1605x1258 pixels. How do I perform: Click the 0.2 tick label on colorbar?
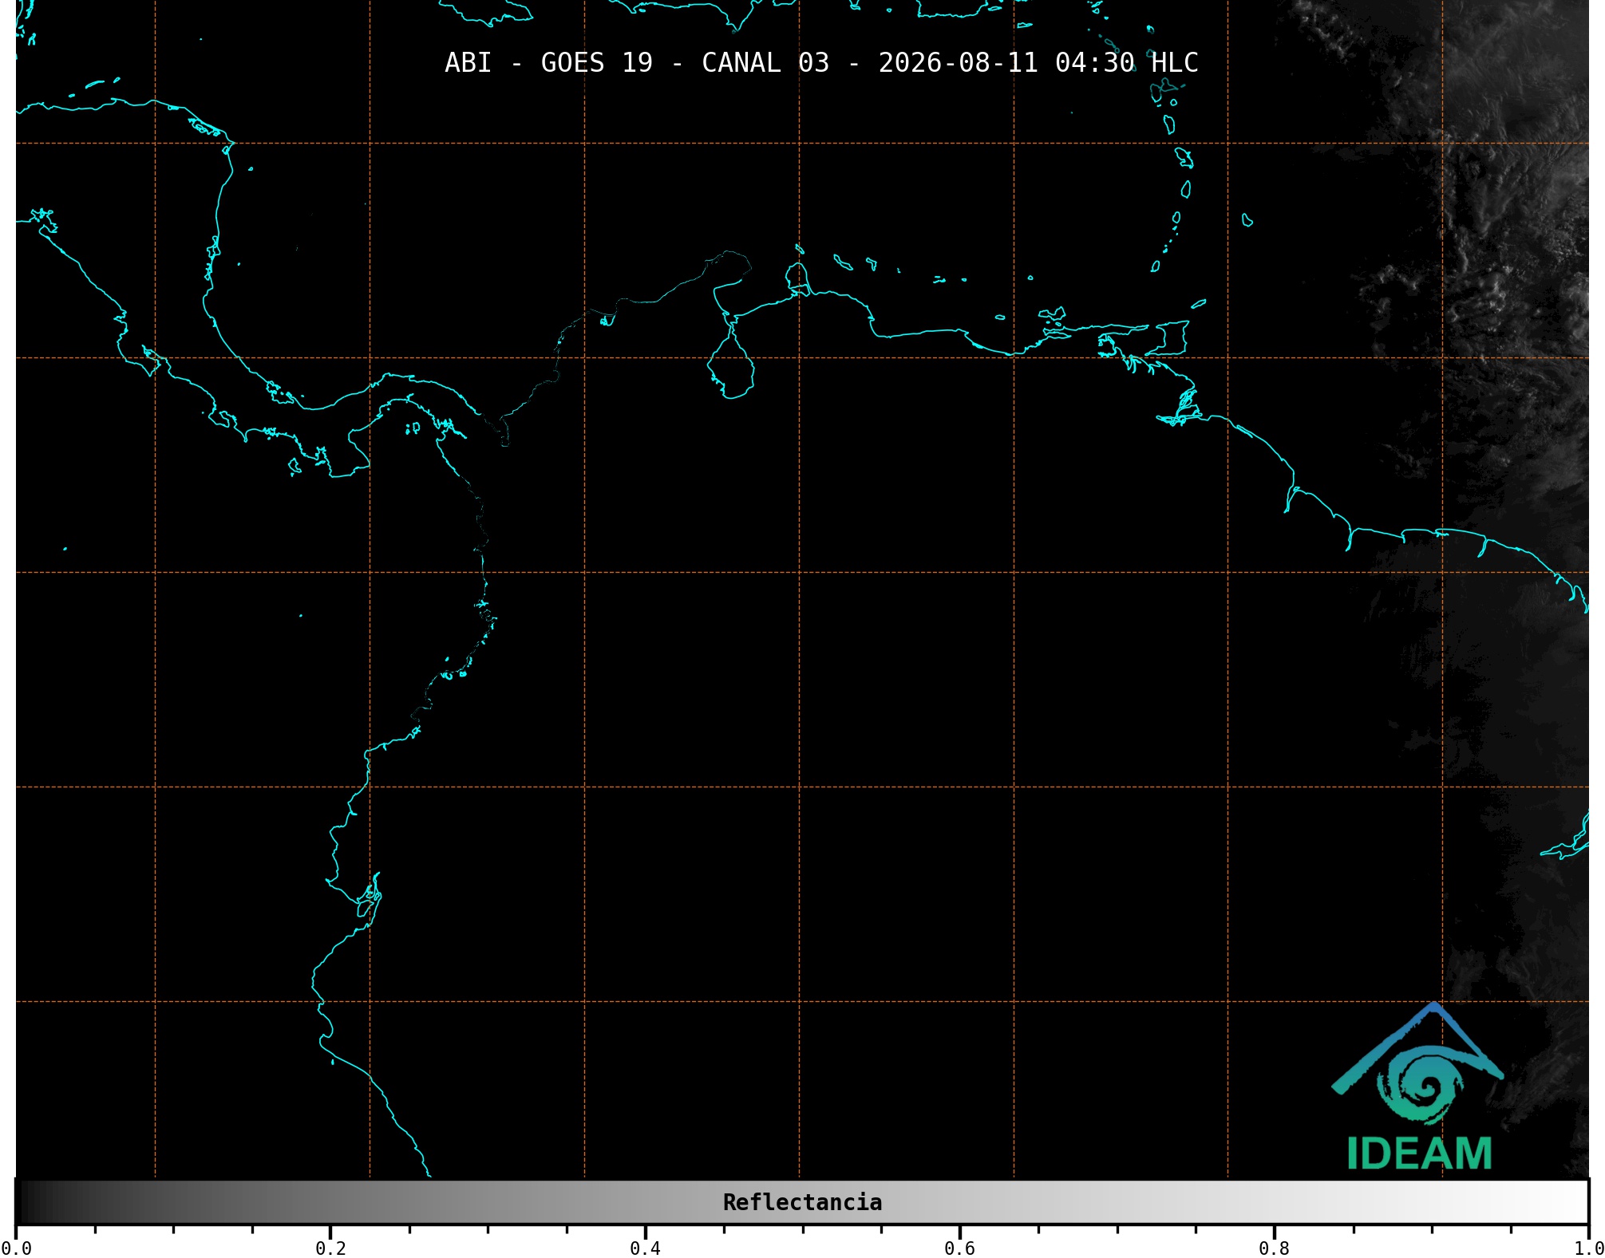pyautogui.click(x=330, y=1248)
